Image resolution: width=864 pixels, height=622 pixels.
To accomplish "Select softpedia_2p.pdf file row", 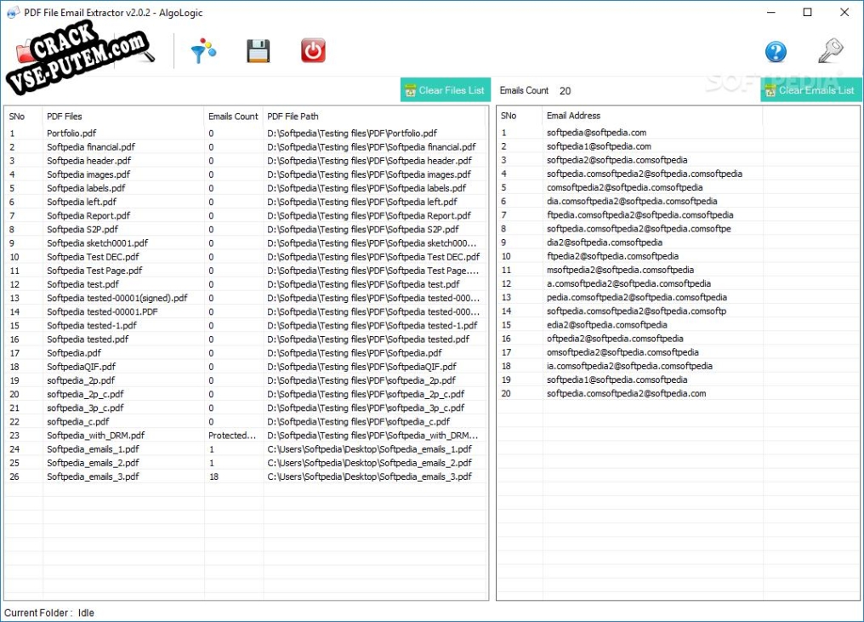I will [246, 380].
